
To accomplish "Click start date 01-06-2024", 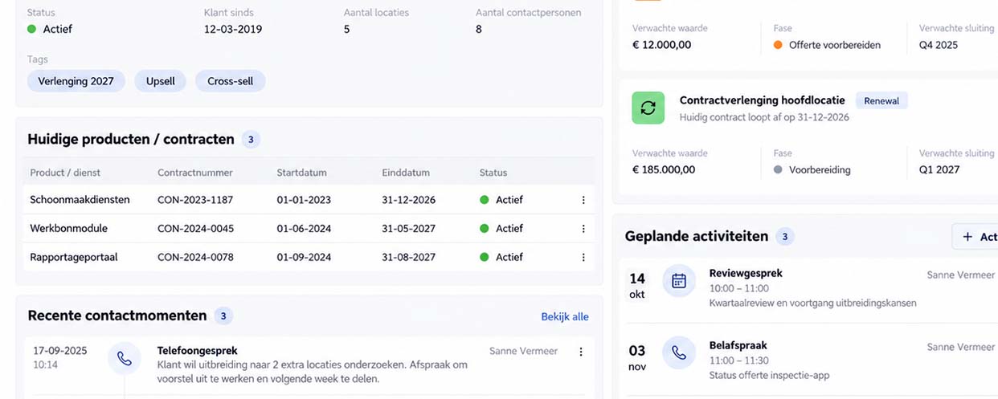I will pos(304,229).
